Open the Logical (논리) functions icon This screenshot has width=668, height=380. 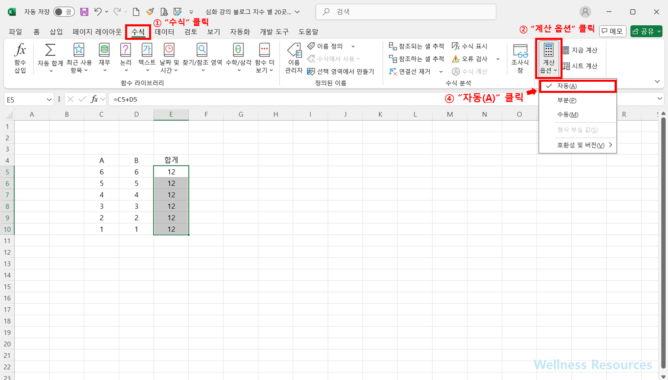point(125,50)
